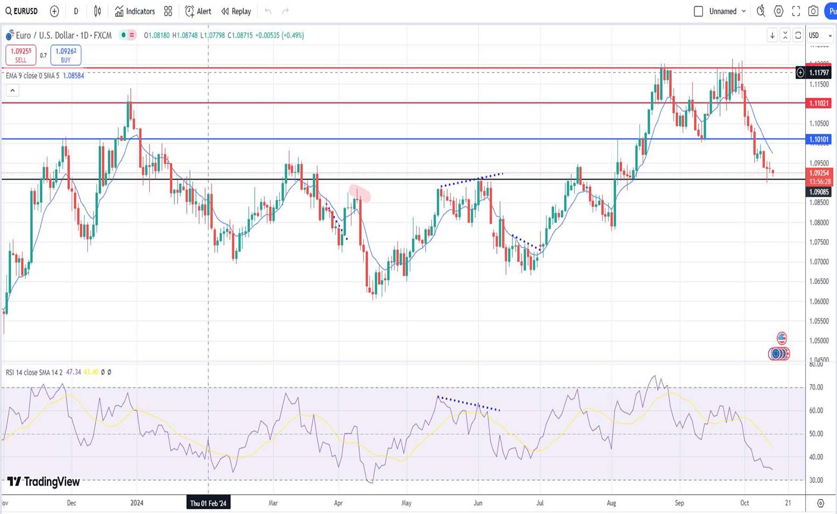Click the collapse pane arrows button
This screenshot has width=837, height=514.
coord(785,36)
